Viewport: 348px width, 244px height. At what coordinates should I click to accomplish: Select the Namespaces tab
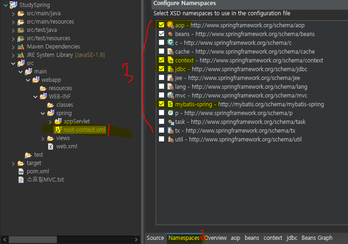[184, 238]
